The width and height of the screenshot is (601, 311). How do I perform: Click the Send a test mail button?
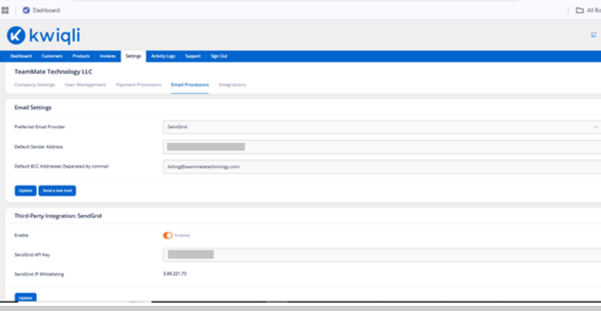[57, 191]
